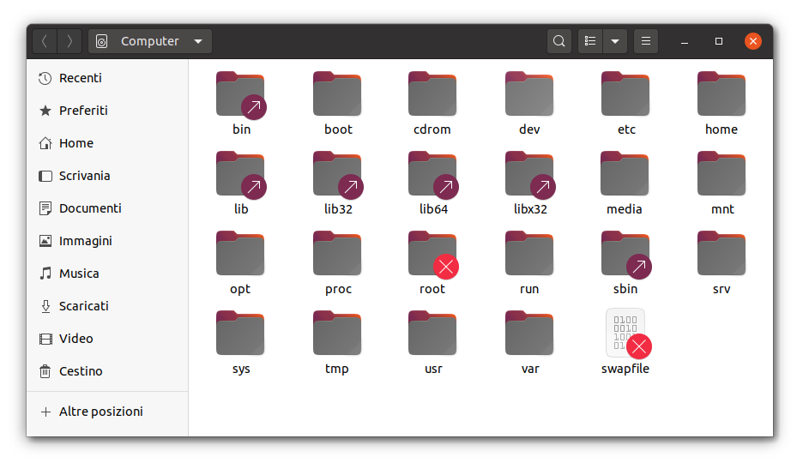This screenshot has height=469, width=803.
Task: Go forward with the right arrow button
Action: [69, 41]
